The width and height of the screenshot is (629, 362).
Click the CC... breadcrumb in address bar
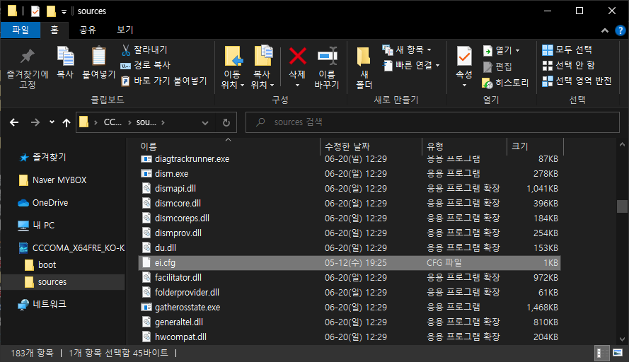(112, 122)
